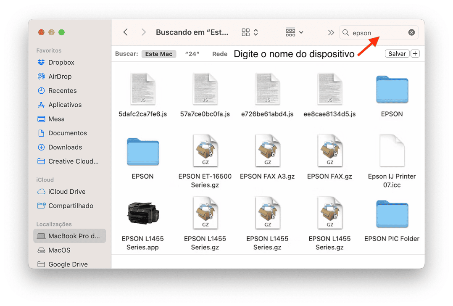The width and height of the screenshot is (453, 306).
Task: Click the 'EPSON L1455 Series.app' name label
Action: pyautogui.click(x=143, y=243)
